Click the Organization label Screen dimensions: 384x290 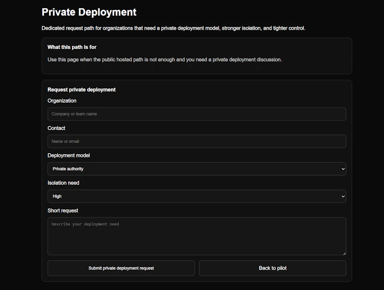click(62, 101)
